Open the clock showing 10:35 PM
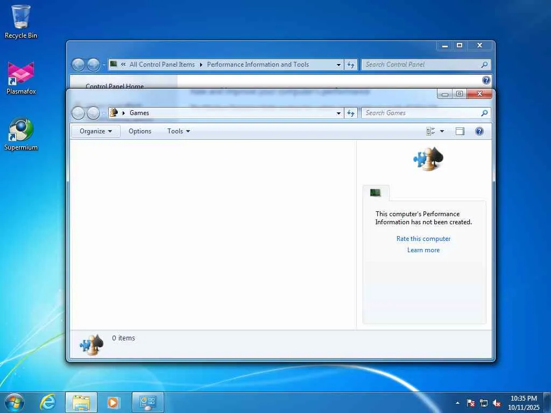Image resolution: width=551 pixels, height=413 pixels. pyautogui.click(x=524, y=403)
